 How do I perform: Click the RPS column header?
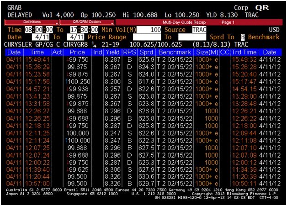click(x=130, y=53)
